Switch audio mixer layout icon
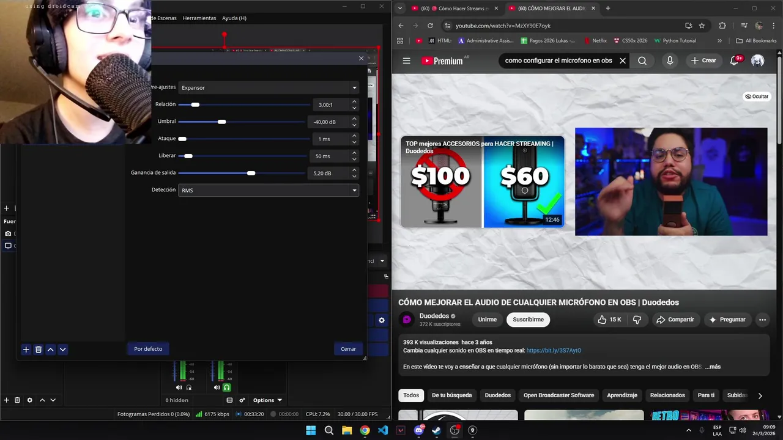This screenshot has height=440, width=783. (229, 400)
